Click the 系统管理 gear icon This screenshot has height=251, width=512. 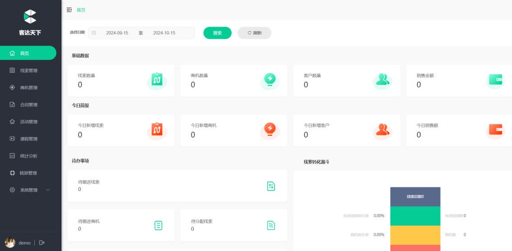12,190
